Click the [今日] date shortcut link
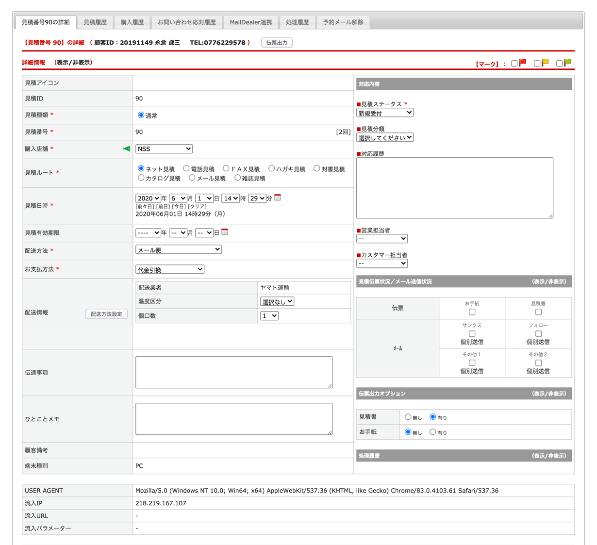 point(179,206)
